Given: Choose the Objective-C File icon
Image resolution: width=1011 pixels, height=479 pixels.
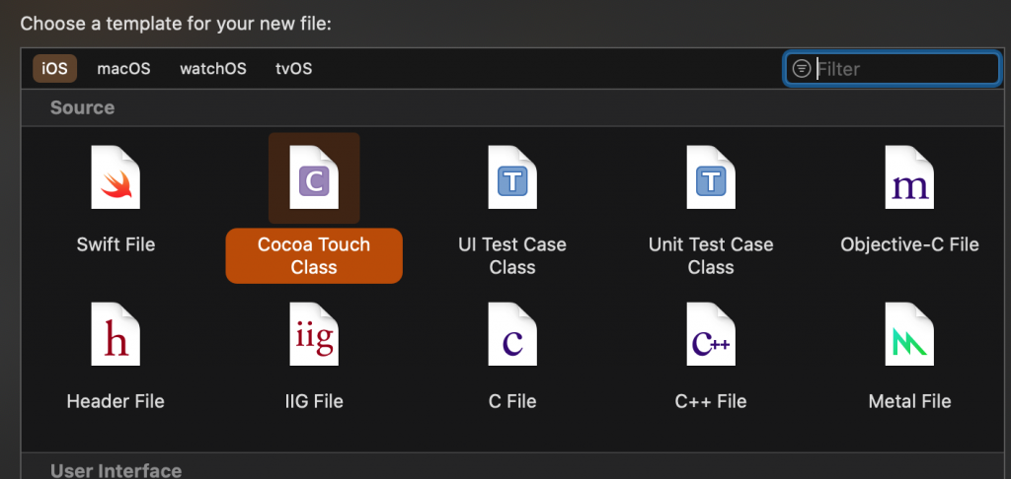Looking at the screenshot, I should [x=909, y=177].
